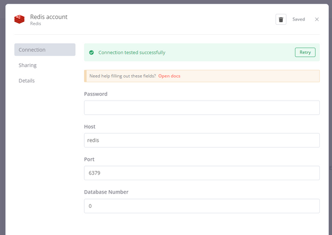Switch to the Sharing tab
Viewport: 332px width, 235px height.
point(28,65)
